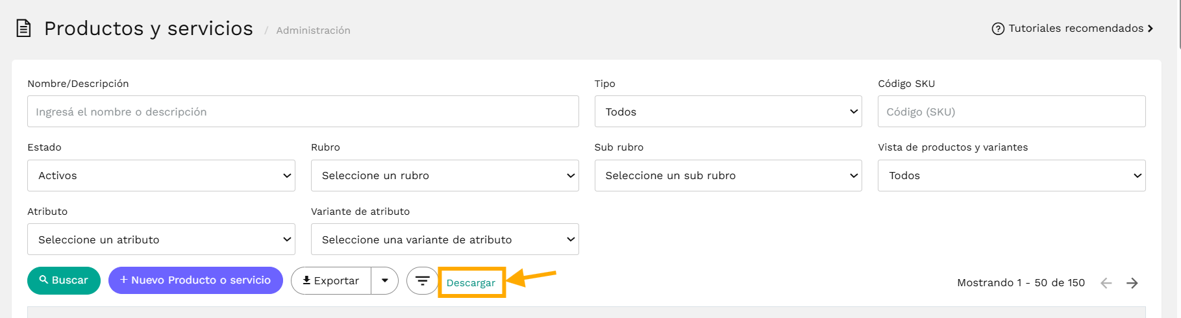Open the Sub rubro selector

(x=728, y=175)
